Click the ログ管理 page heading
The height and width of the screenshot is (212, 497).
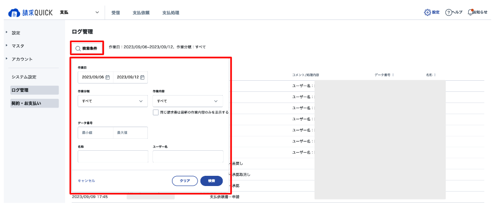tap(82, 32)
